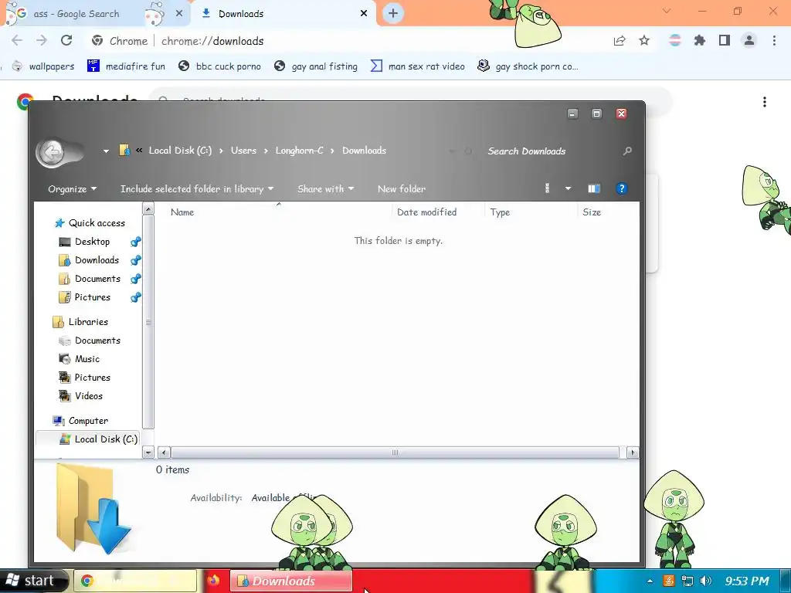Open Chrome's three-dot main menu
The image size is (791, 593).
pos(774,41)
